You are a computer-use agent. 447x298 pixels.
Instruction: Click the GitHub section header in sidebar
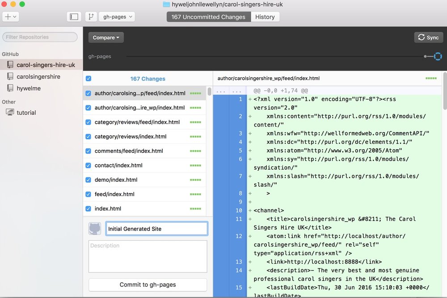(x=10, y=54)
